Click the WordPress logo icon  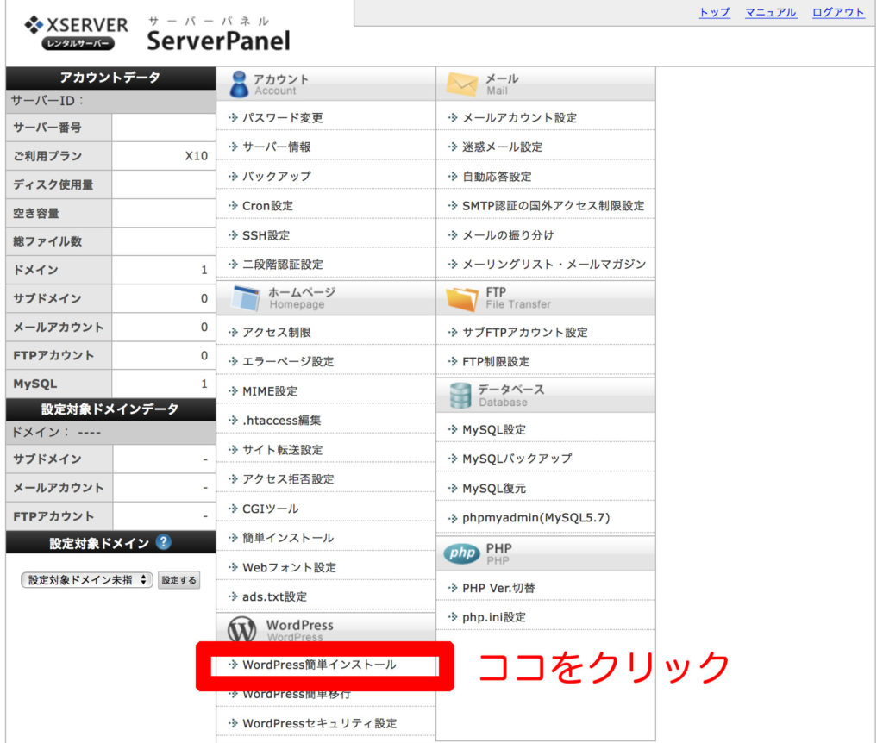point(242,629)
